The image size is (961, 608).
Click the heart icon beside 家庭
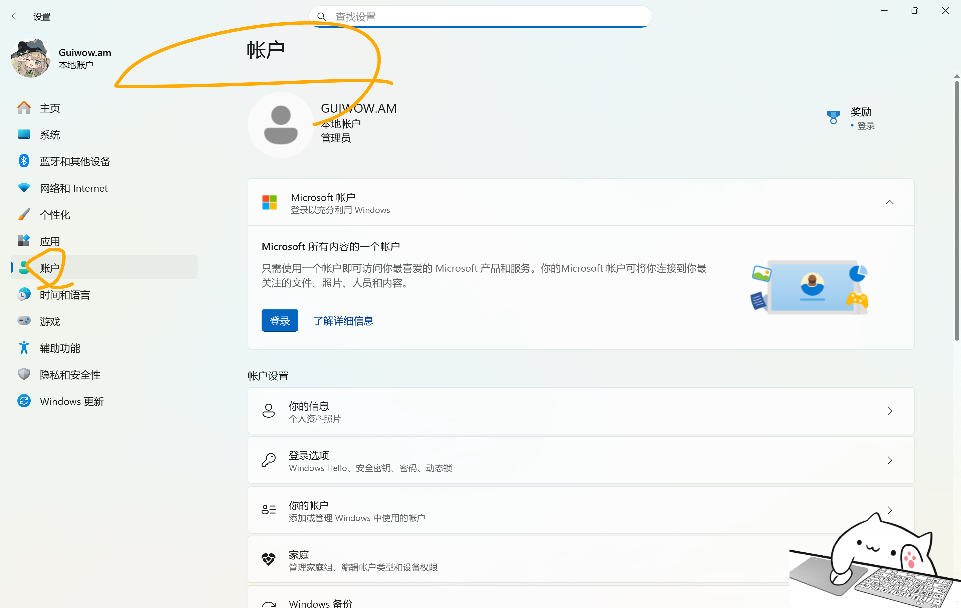[x=269, y=560]
